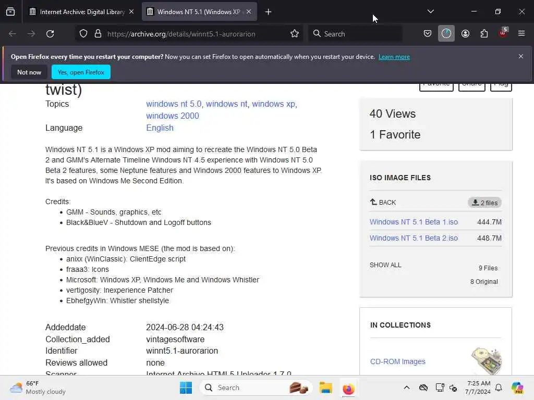The height and width of the screenshot is (400, 534).
Task: Choose Not now in notification
Action: (29, 72)
